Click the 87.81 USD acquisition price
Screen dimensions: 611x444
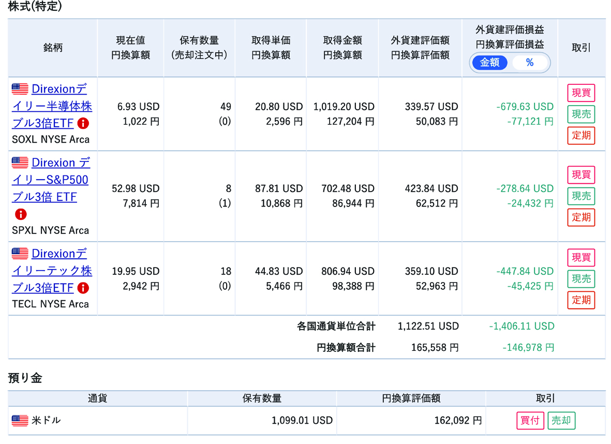click(279, 188)
